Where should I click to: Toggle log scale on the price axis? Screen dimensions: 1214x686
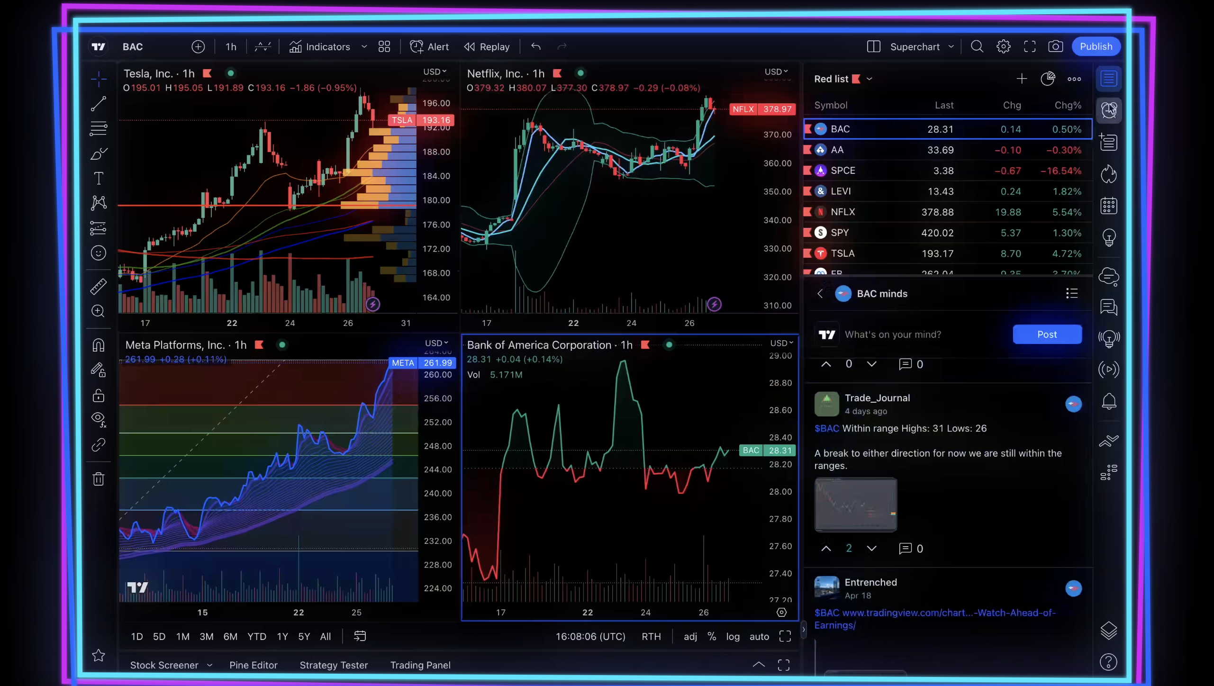[733, 636]
